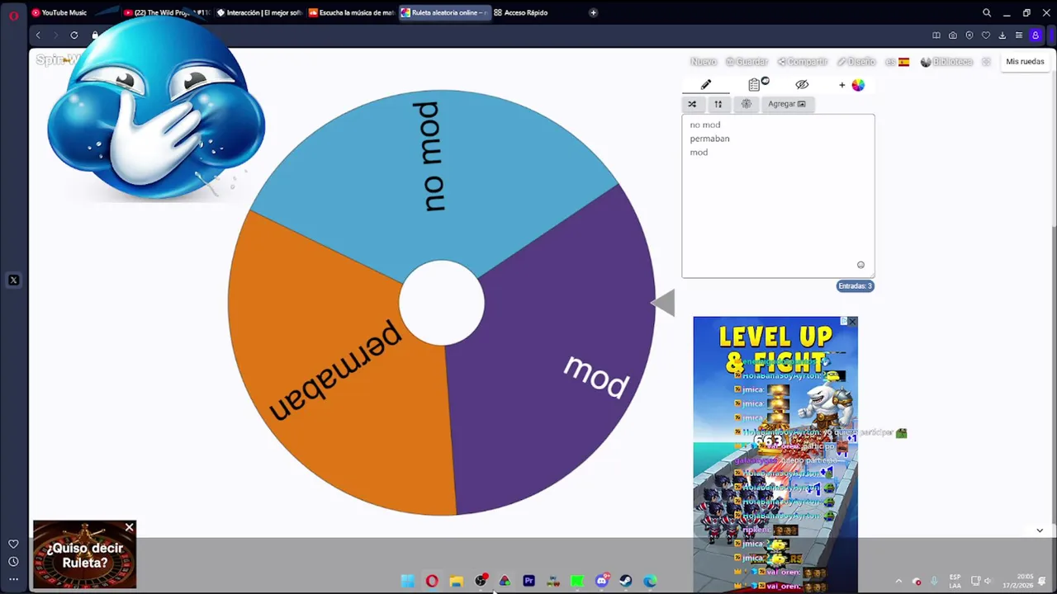Open the Spanish language selector
The image size is (1057, 594).
click(898, 62)
